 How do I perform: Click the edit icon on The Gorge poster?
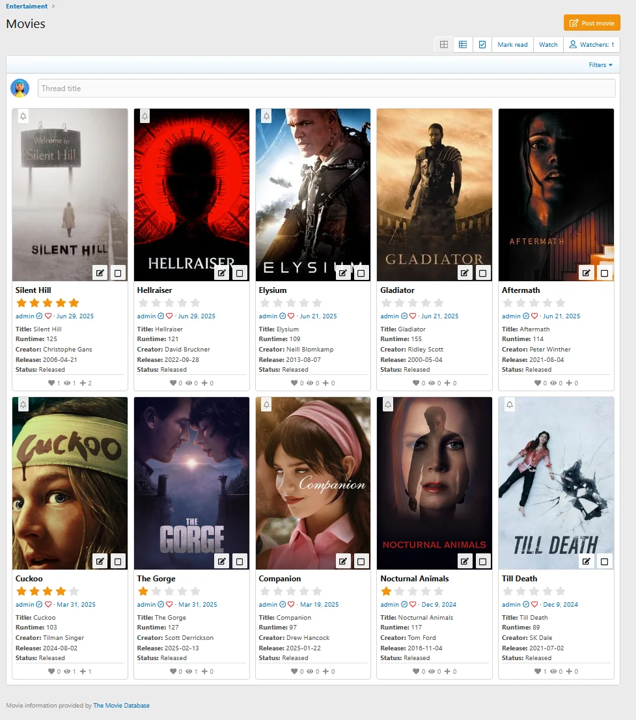(222, 561)
